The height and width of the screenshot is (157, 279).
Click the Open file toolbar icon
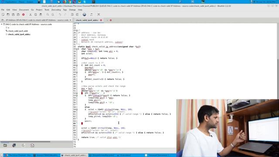click(x=8, y=14)
